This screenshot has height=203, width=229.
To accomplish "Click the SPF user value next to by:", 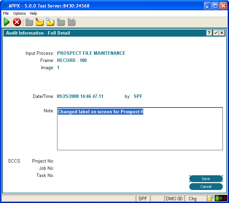I will coord(138,97).
